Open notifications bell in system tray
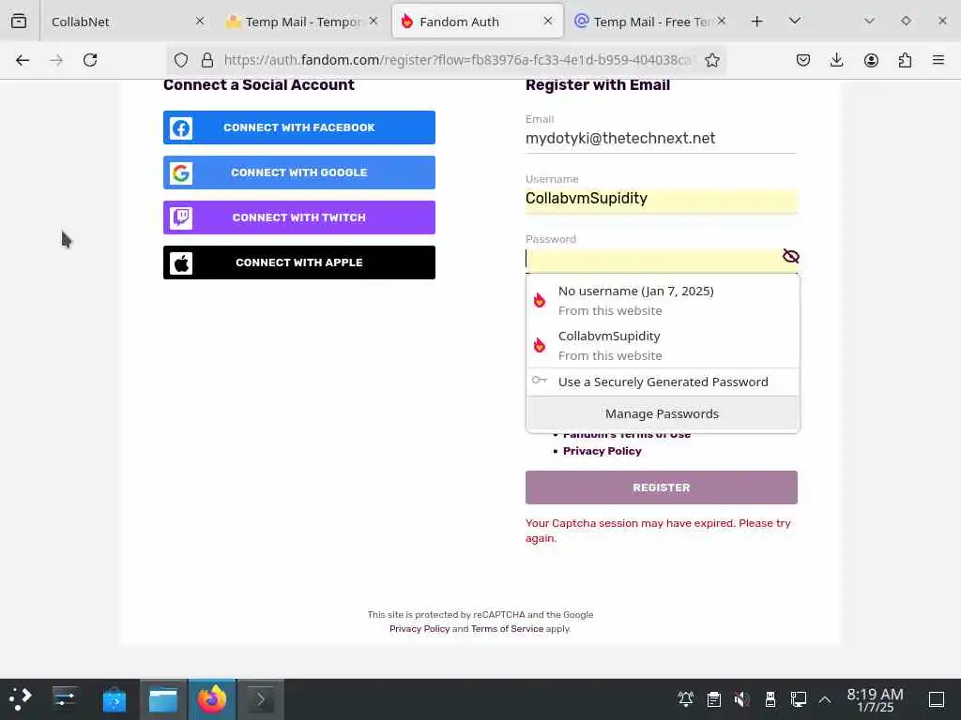 (685, 699)
